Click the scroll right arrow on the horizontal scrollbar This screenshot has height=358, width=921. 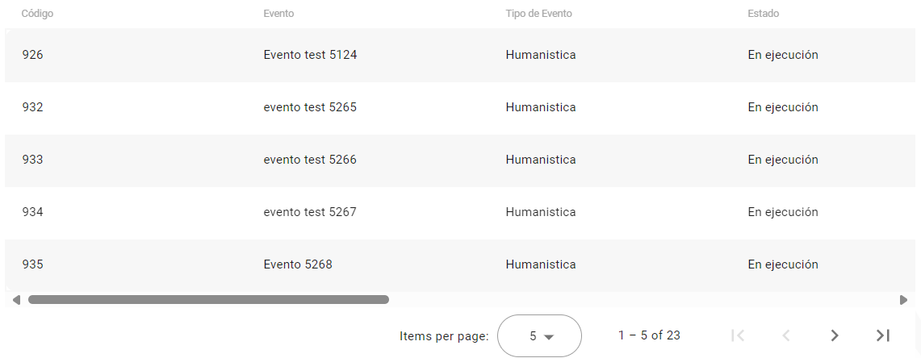point(903,300)
